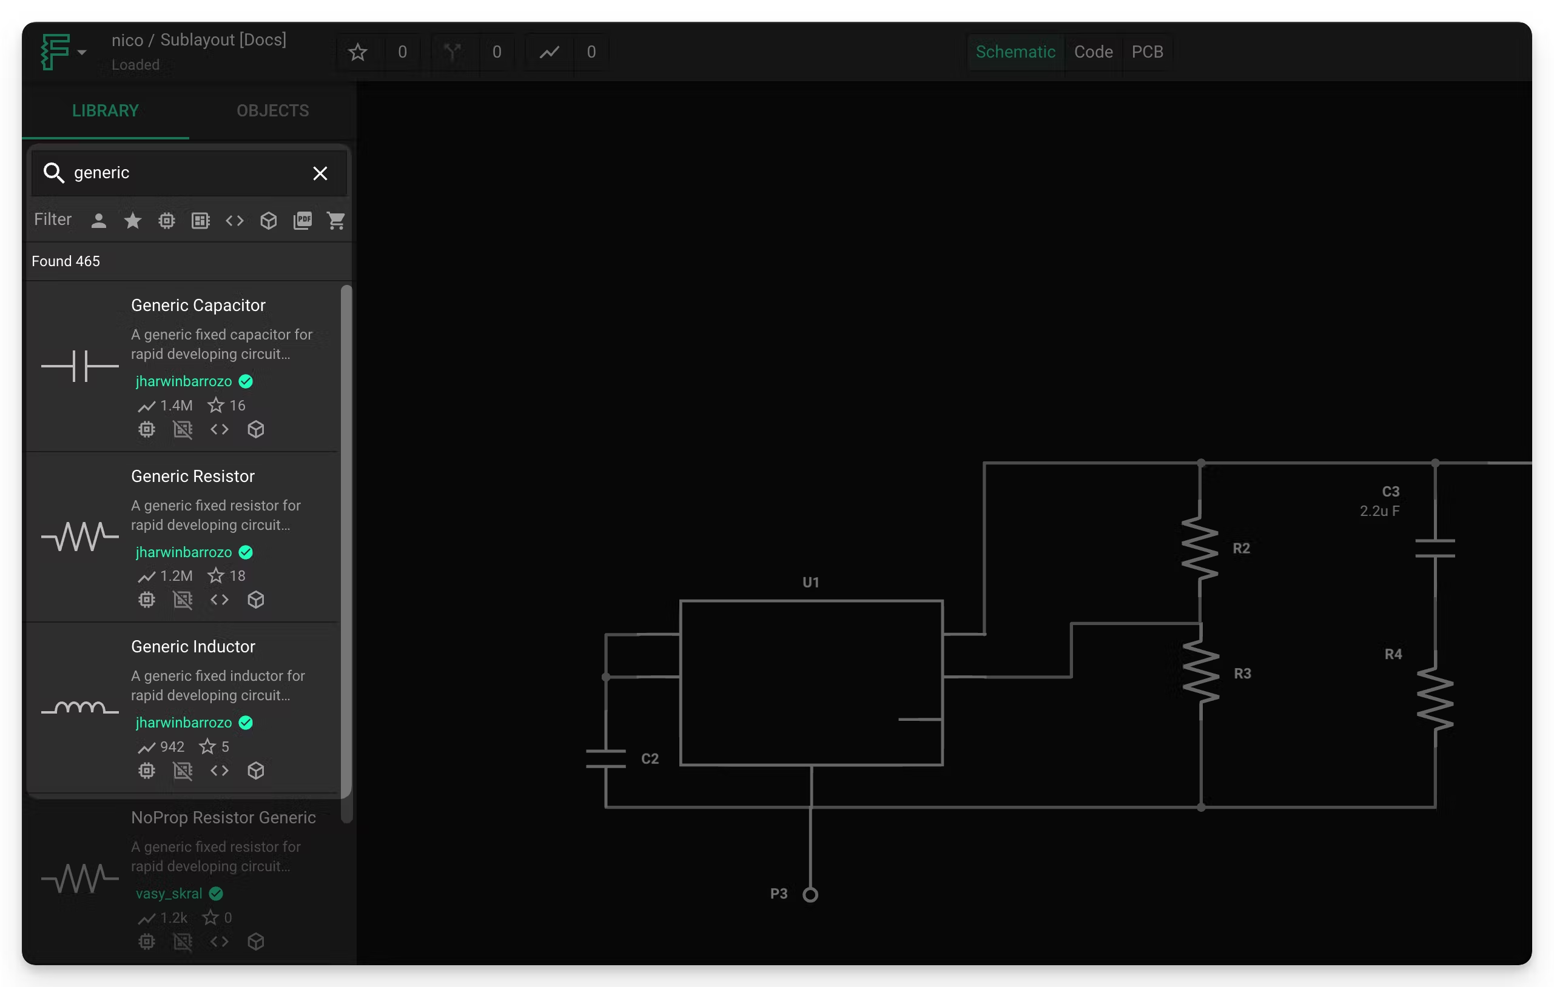The width and height of the screenshot is (1554, 987).
Task: Select capacitor C2 on the schematic
Action: tap(605, 758)
